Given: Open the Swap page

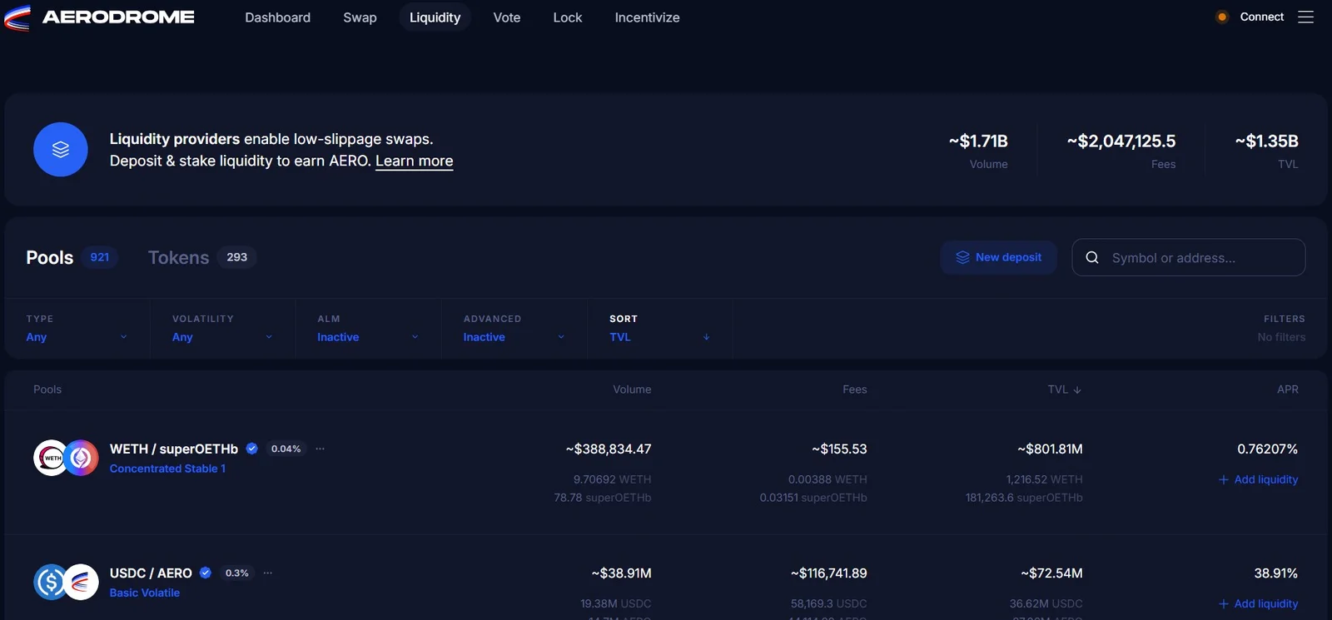Looking at the screenshot, I should 360,17.
